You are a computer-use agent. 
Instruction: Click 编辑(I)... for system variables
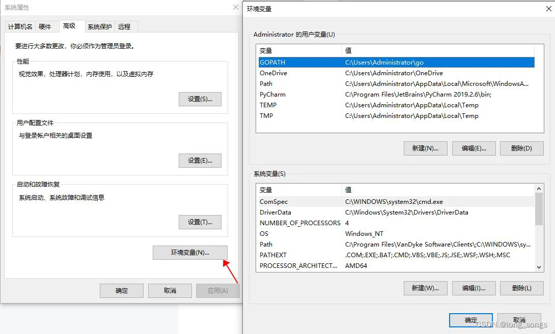(x=474, y=288)
